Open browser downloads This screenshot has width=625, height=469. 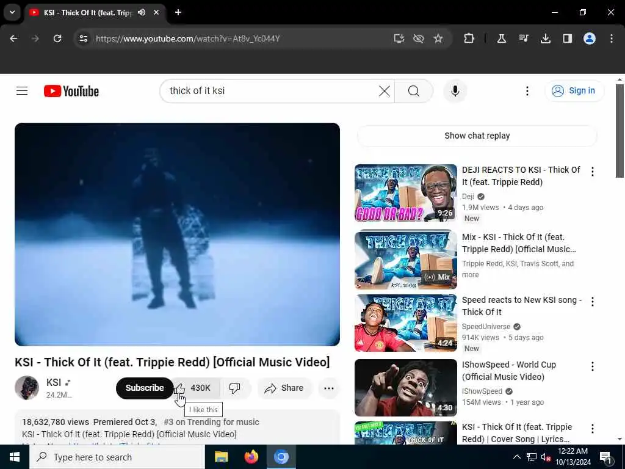pyautogui.click(x=545, y=38)
